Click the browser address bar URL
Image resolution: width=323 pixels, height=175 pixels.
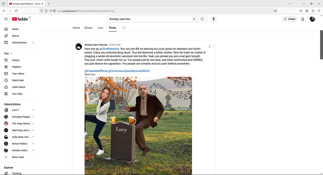point(86,11)
